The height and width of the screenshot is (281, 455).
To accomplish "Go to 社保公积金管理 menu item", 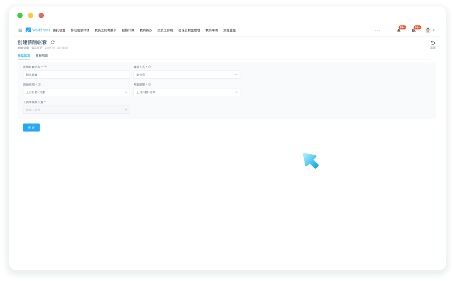I will [189, 30].
